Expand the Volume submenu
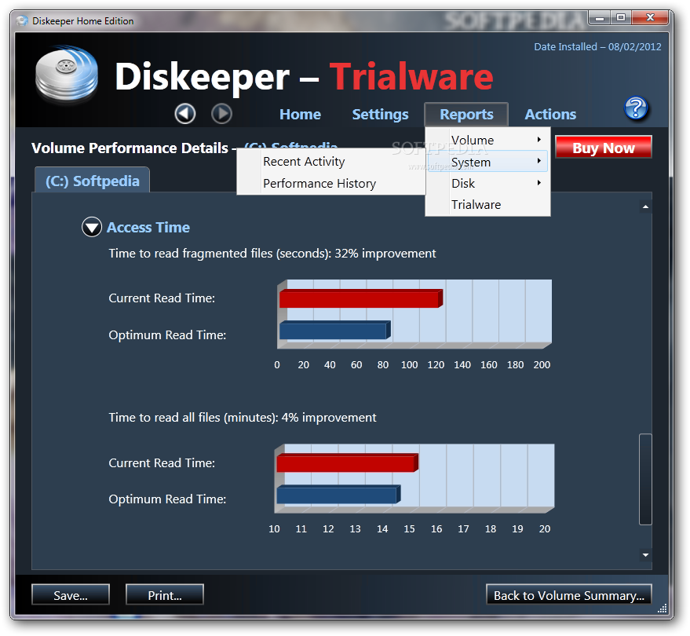 (x=487, y=140)
